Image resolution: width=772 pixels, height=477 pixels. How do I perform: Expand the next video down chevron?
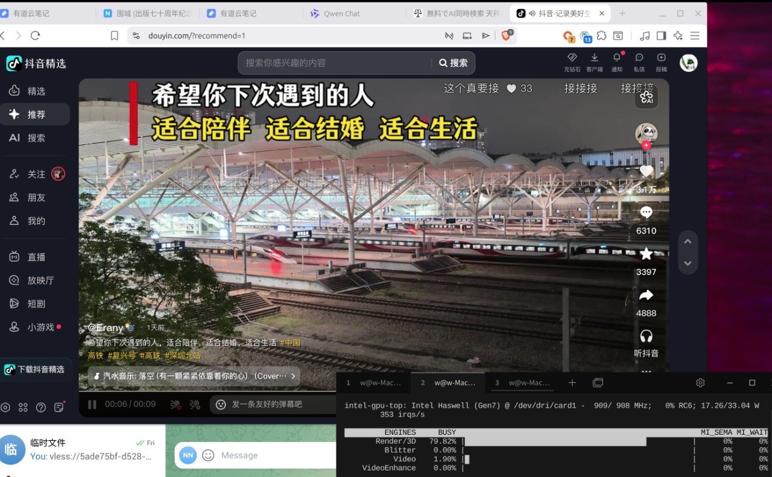688,263
